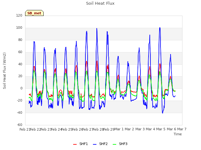The image size is (201, 150).
Task: Click the y-axis label -40
Action: click(x=19, y=112)
